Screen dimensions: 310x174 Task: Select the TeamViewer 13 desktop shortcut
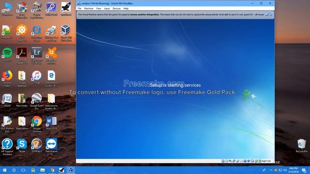51,147
